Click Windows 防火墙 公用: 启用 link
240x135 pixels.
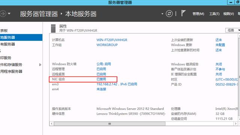pyautogui.click(x=103, y=64)
